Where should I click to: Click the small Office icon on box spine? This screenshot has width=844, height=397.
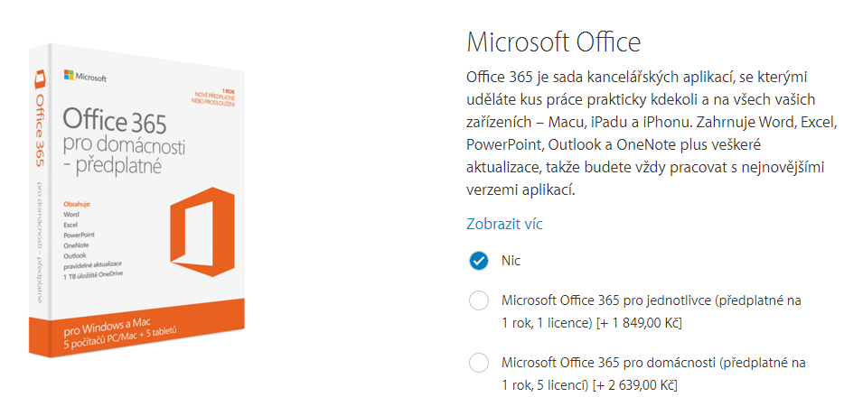[x=40, y=80]
